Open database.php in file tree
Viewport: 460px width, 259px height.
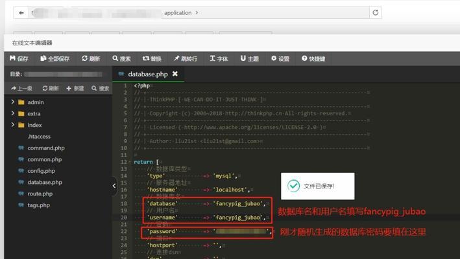coord(45,182)
